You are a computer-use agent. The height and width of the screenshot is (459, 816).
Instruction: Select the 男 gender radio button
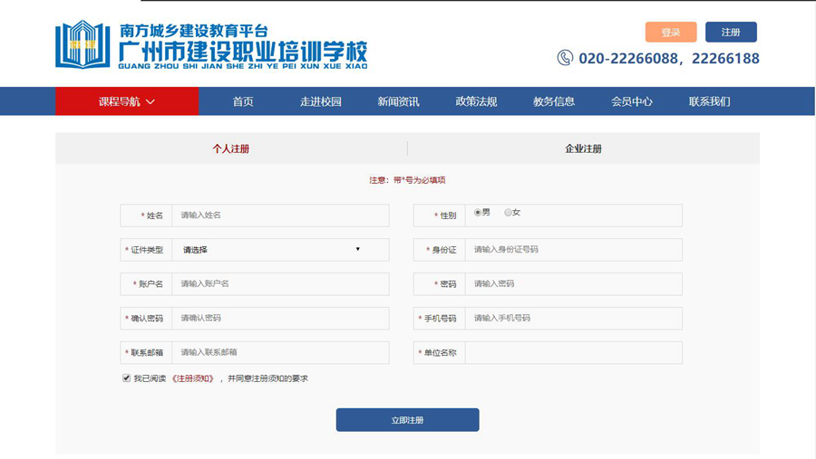coord(478,213)
